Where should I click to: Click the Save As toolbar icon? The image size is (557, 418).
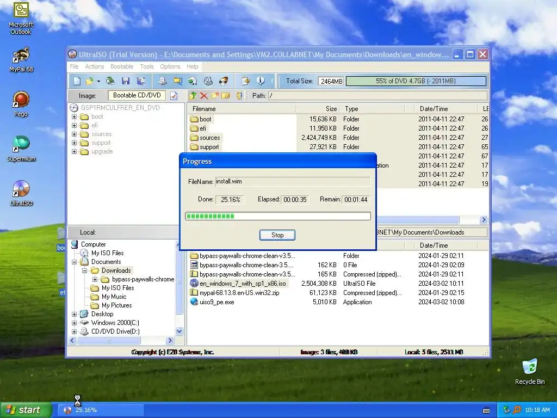(141, 81)
